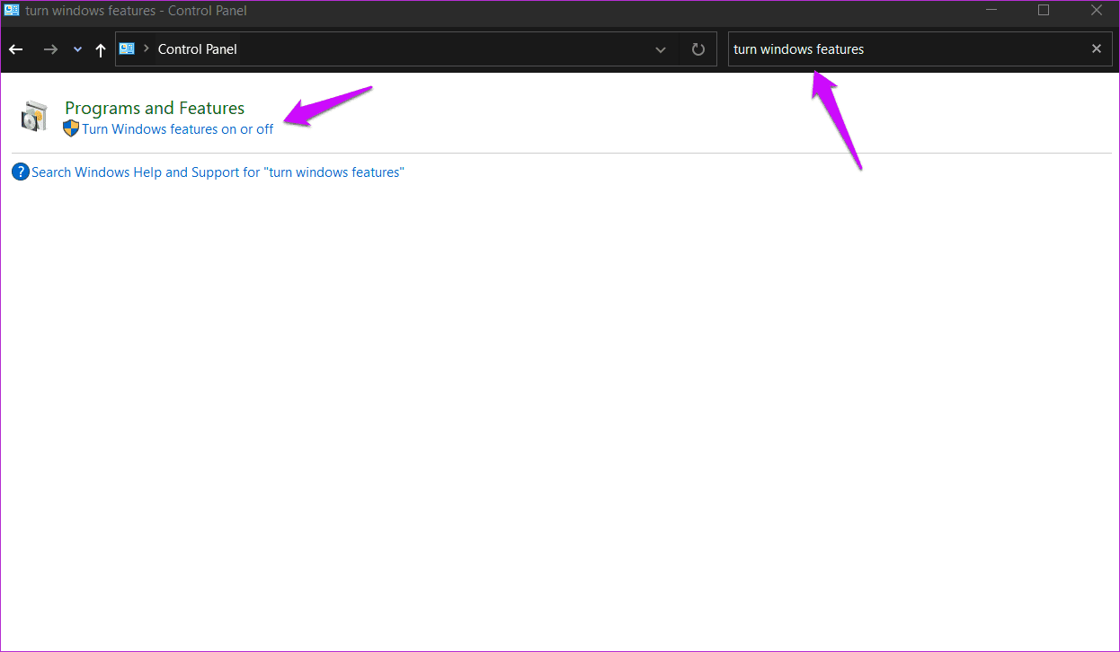Close the Control Panel window
Screen dimensions: 1120x652
point(1096,11)
